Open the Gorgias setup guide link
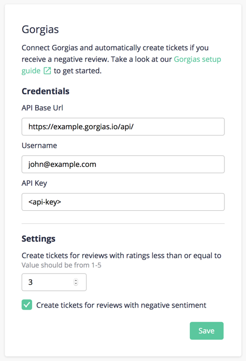 pos(197,60)
